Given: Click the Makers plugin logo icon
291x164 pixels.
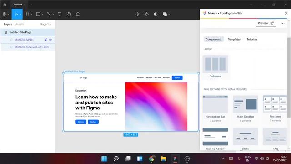Looking at the screenshot, I should point(205,13).
